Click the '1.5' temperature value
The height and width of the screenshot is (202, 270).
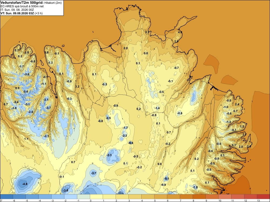(x=242, y=126)
